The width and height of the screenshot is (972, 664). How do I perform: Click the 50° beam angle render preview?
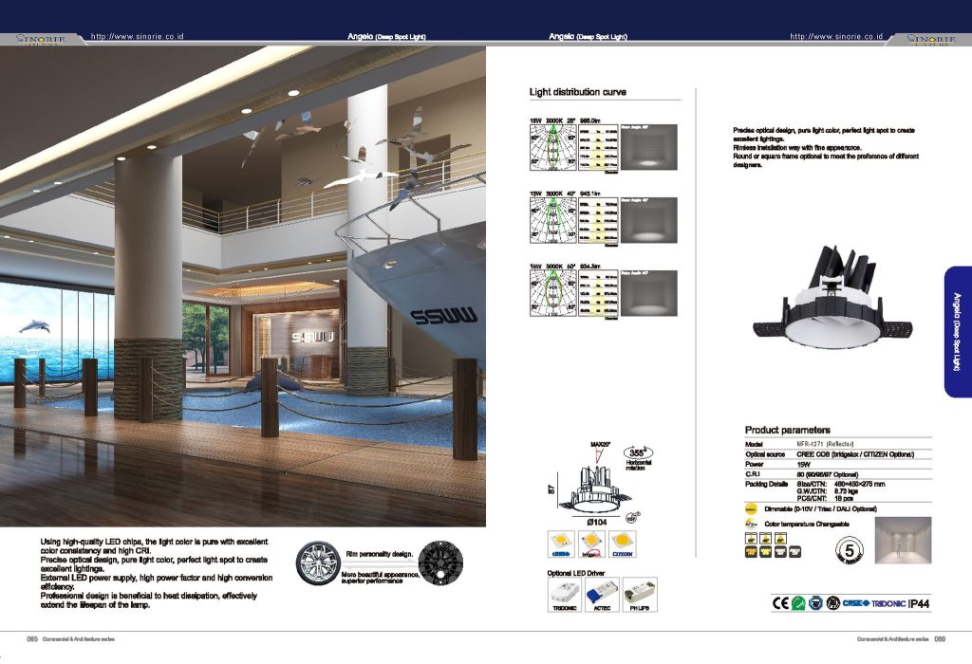649,292
